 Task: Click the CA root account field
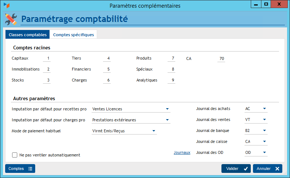click(221, 58)
